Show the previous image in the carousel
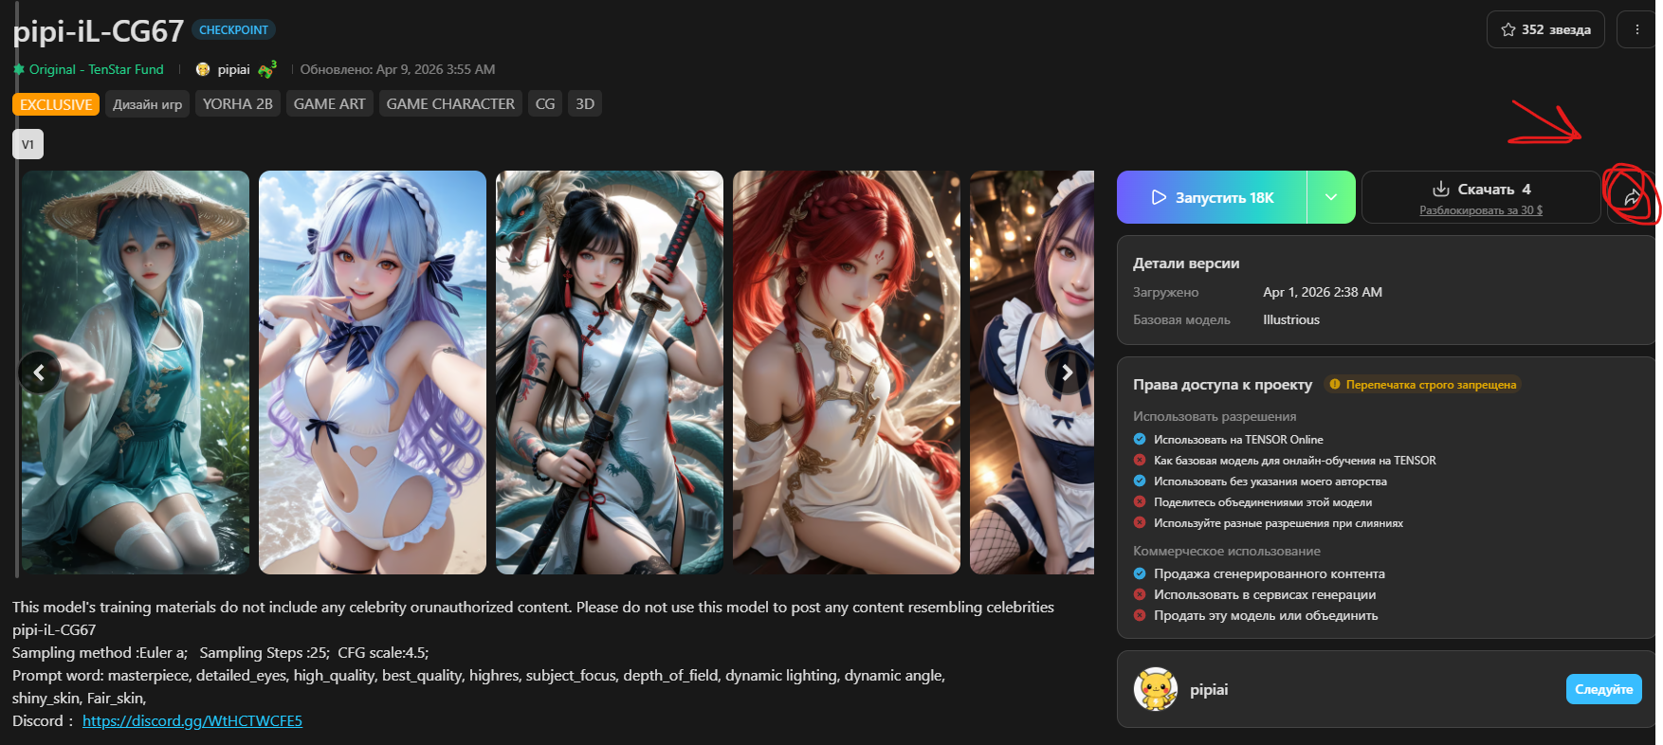1663x745 pixels. [x=39, y=372]
